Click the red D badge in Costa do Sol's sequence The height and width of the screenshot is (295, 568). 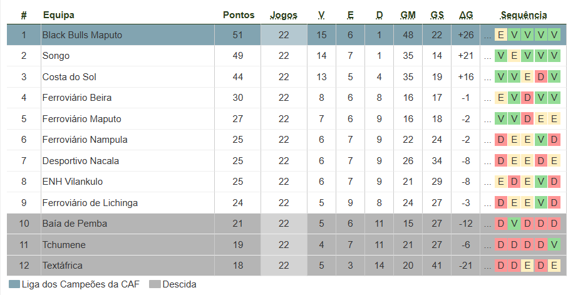540,77
